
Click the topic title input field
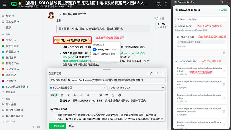(107, 80)
